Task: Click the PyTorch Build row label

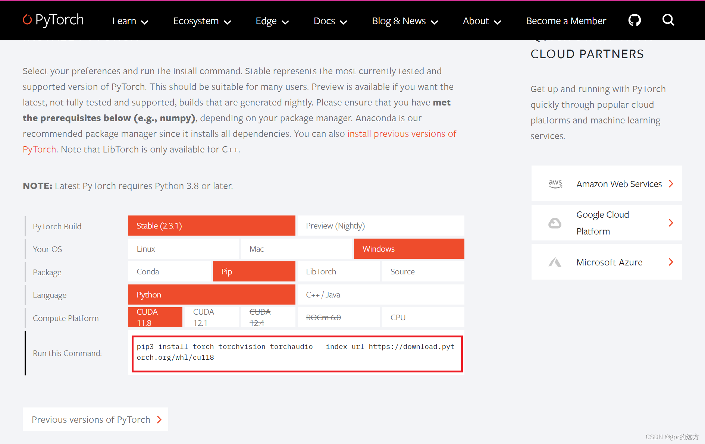Action: click(57, 226)
